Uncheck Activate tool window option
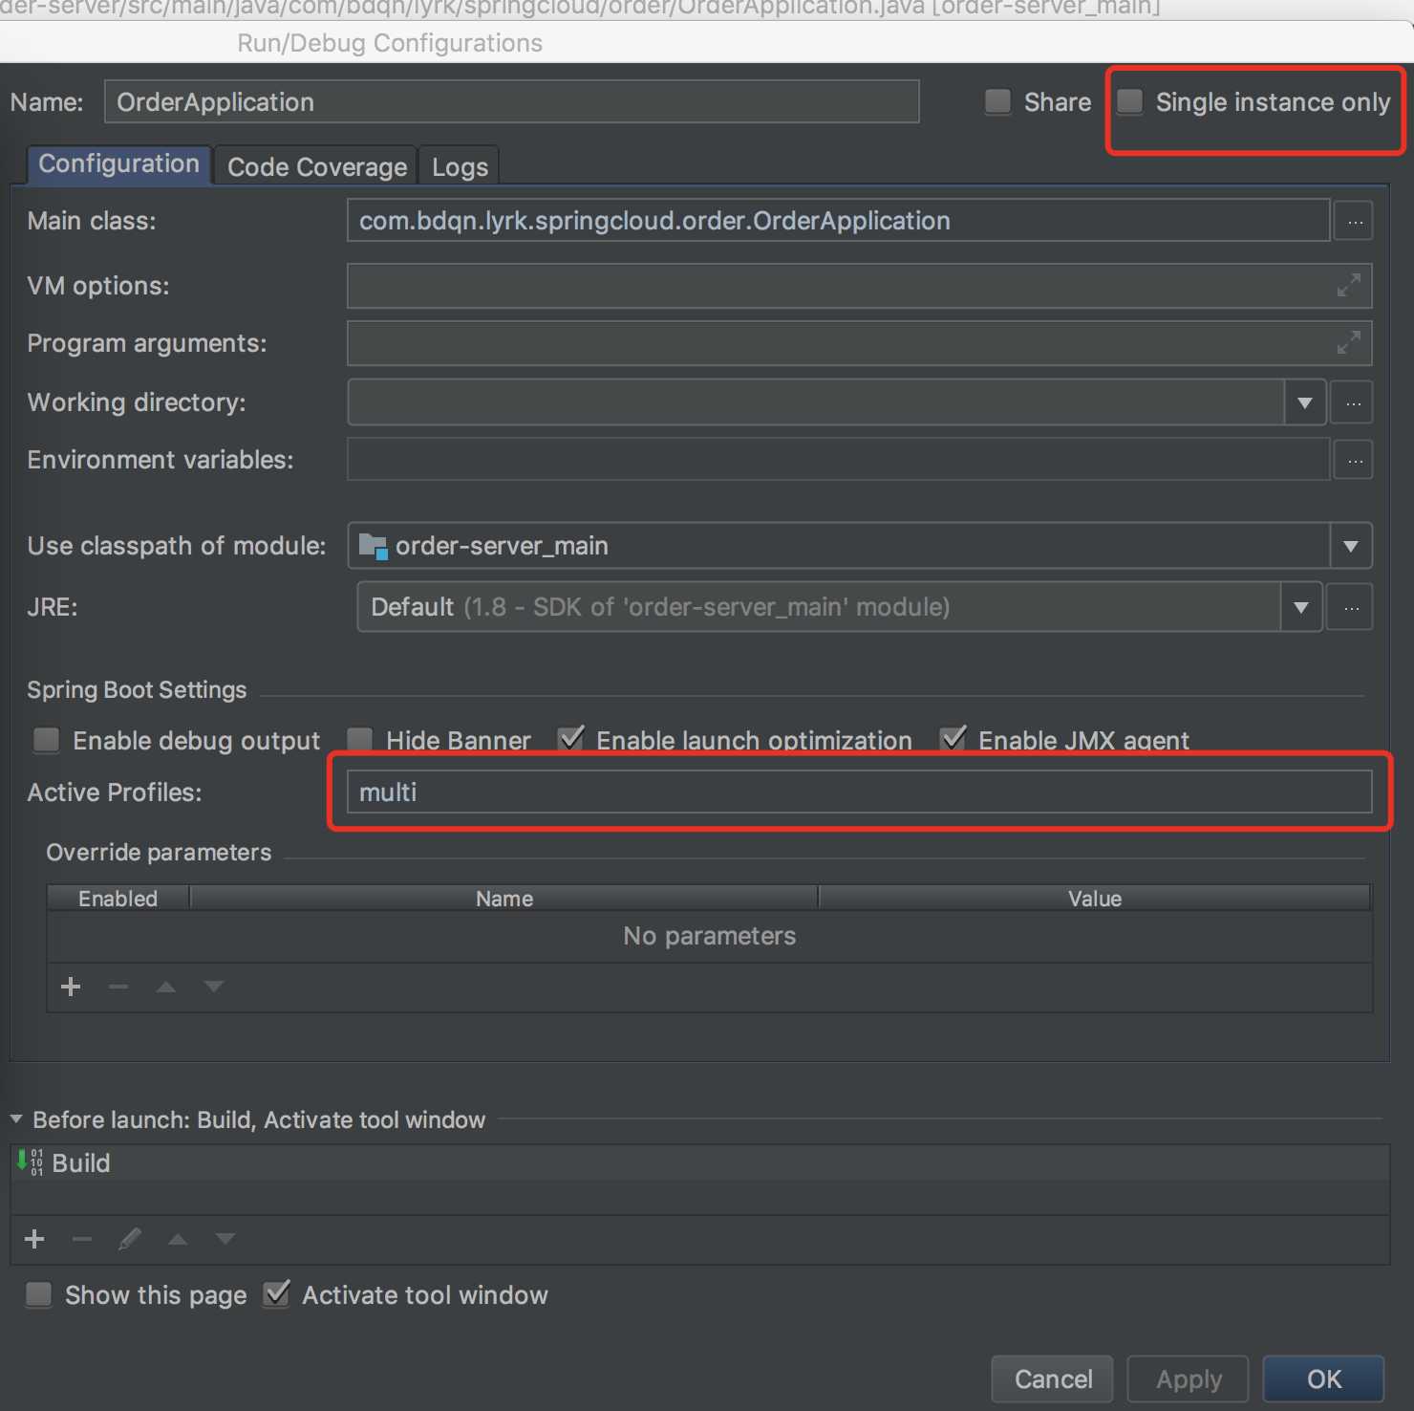This screenshot has width=1414, height=1411. (277, 1295)
